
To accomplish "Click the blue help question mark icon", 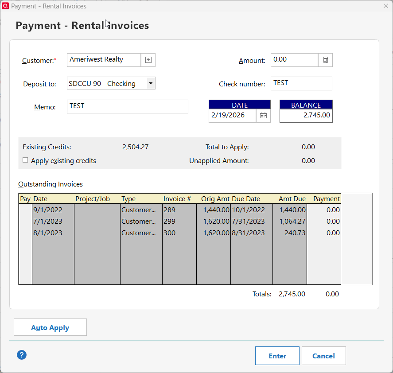I will (22, 355).
